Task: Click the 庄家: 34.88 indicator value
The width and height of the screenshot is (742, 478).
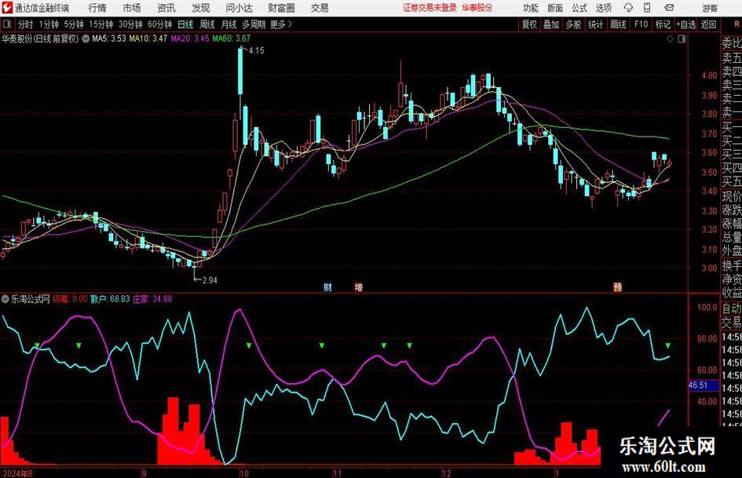Action: pyautogui.click(x=152, y=299)
